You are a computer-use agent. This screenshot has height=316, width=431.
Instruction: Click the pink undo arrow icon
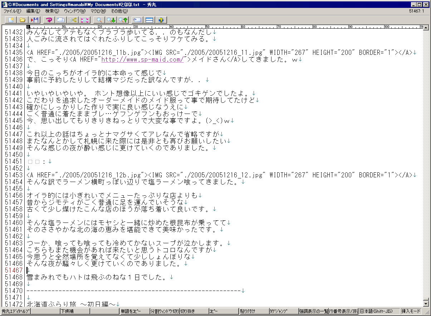[x=49, y=20]
